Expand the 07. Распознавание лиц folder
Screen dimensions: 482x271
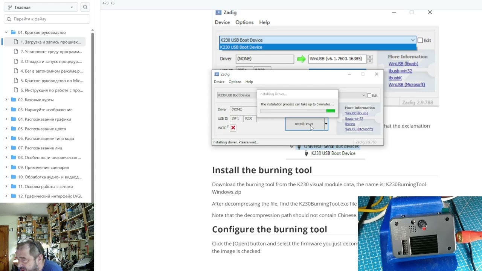[6, 148]
